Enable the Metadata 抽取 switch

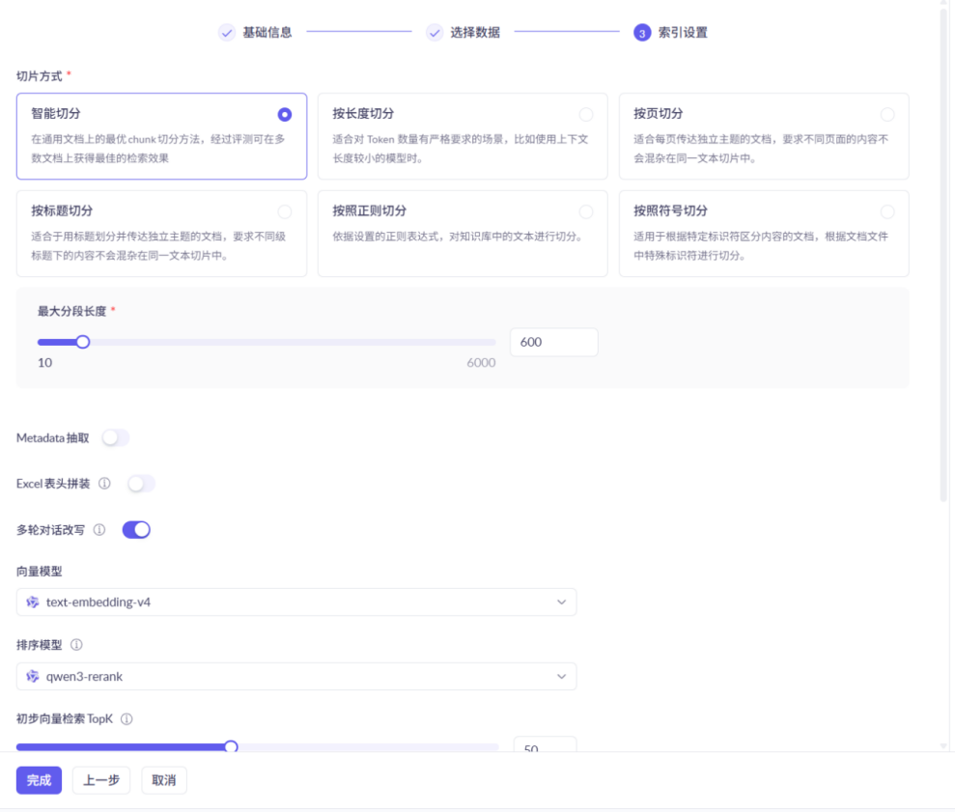point(116,437)
